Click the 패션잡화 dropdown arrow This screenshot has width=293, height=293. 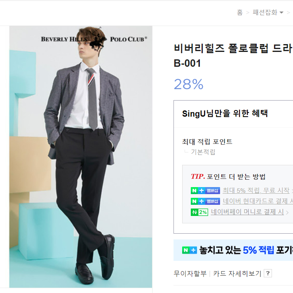[281, 13]
